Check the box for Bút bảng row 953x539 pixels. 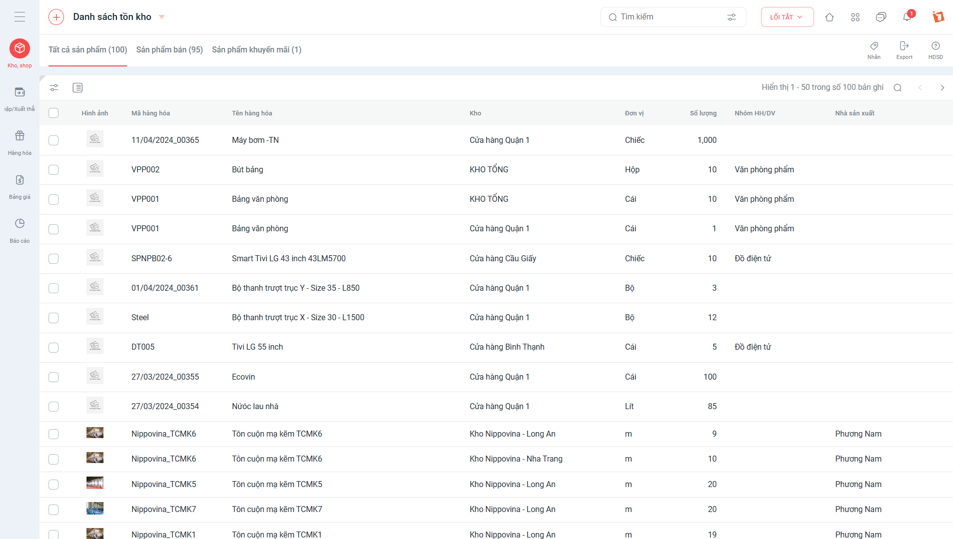(x=53, y=170)
